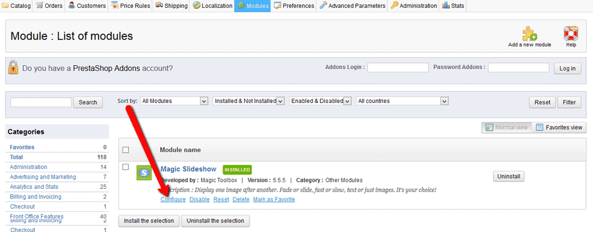The width and height of the screenshot is (593, 232).
Task: Click the Magic Slideshow module icon
Action: (144, 173)
